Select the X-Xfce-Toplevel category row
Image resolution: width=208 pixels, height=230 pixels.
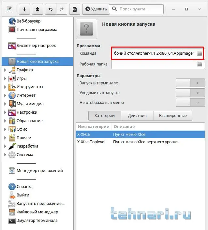(x=140, y=142)
